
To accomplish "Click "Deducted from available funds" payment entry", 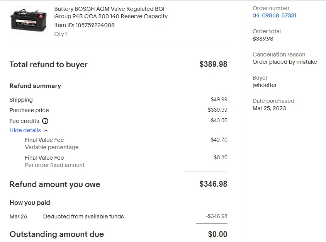I will pos(83,216).
